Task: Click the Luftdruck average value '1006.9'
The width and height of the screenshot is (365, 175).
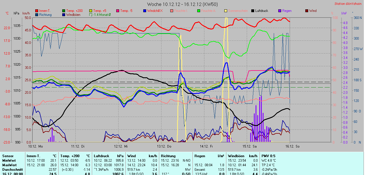Action: point(119,169)
